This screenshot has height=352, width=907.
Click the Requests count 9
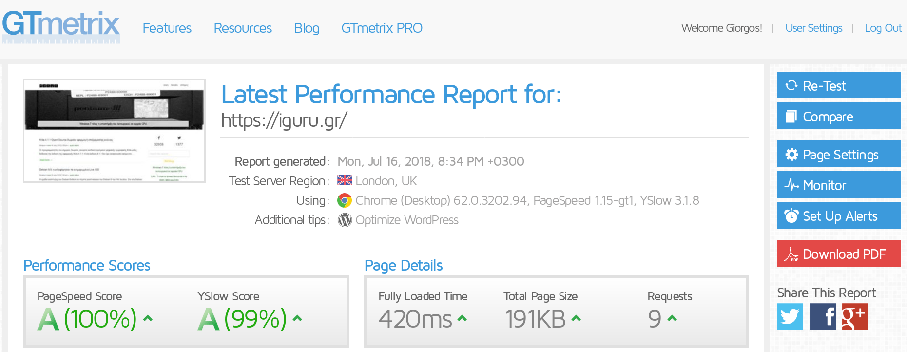point(655,319)
